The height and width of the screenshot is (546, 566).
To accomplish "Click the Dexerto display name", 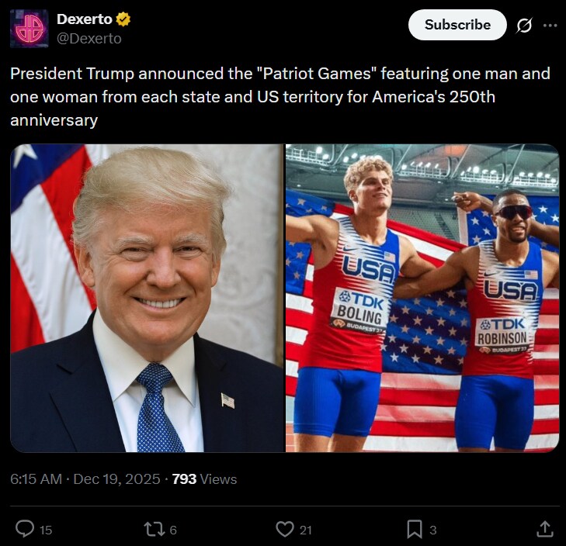I will point(83,19).
